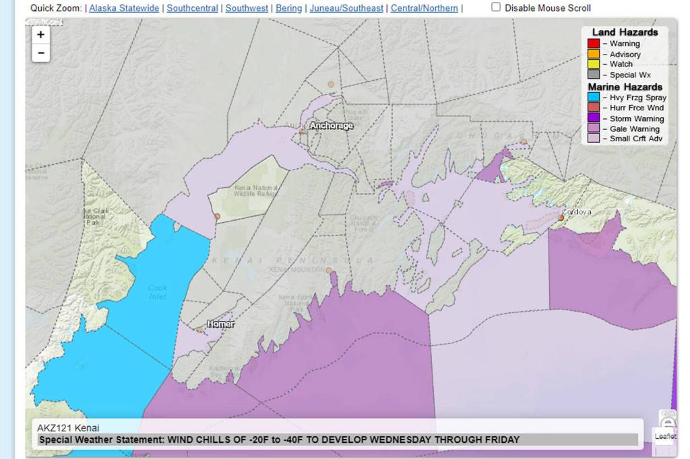Click the red Warning legend swatch

(x=593, y=44)
